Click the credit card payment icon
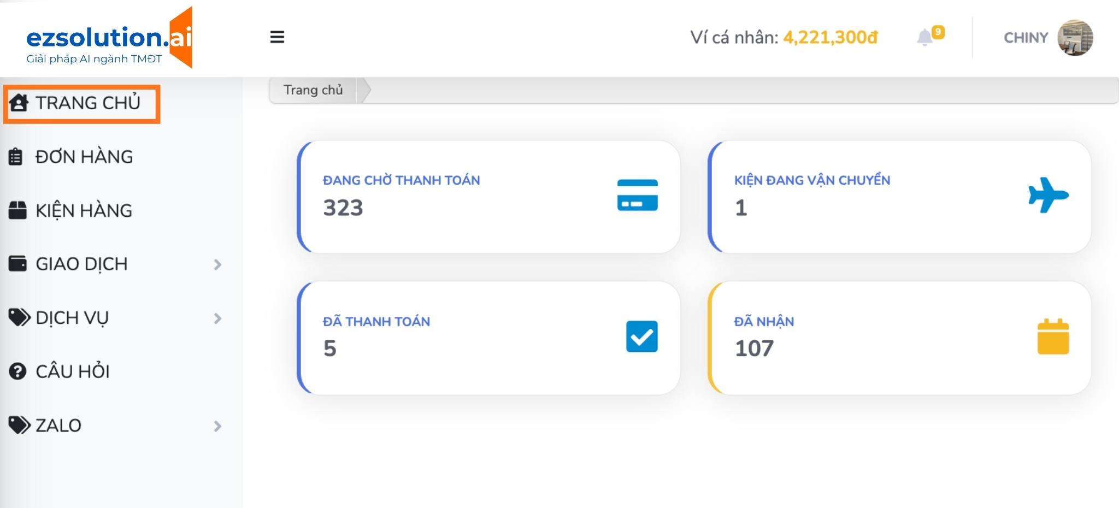The height and width of the screenshot is (508, 1119). tap(637, 195)
